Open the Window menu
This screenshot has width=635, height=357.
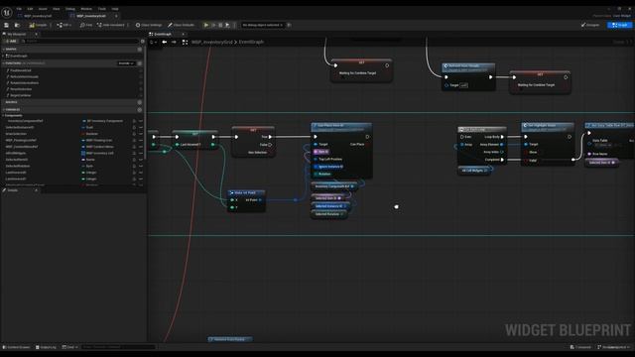click(86, 9)
